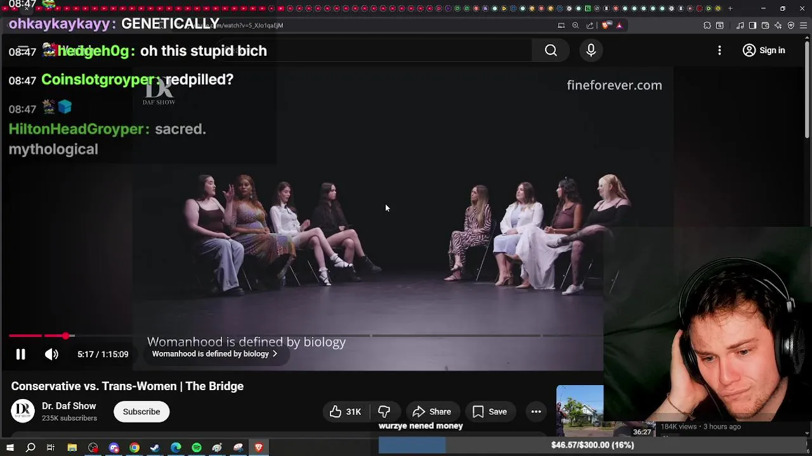The width and height of the screenshot is (812, 456).
Task: Open YouTube settings three-dot menu
Action: tap(719, 51)
